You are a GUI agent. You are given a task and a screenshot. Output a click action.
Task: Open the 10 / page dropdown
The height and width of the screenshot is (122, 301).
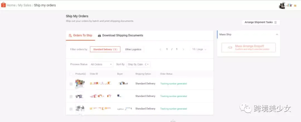click(x=199, y=49)
